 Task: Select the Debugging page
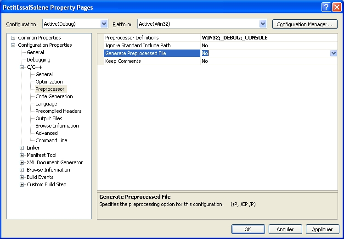tap(39, 60)
